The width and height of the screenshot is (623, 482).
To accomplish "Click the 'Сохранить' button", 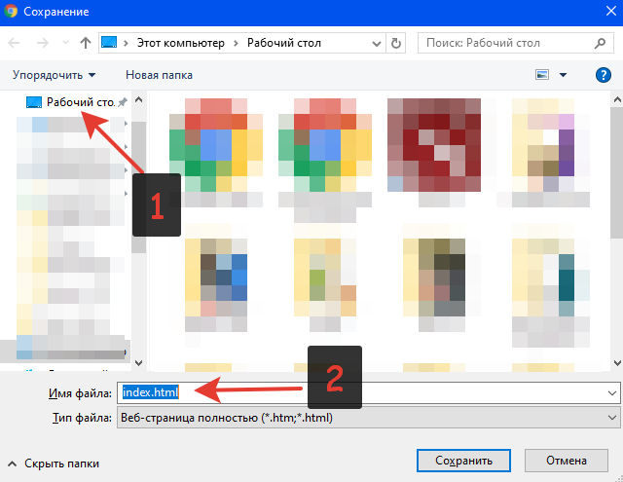I will pos(463,461).
